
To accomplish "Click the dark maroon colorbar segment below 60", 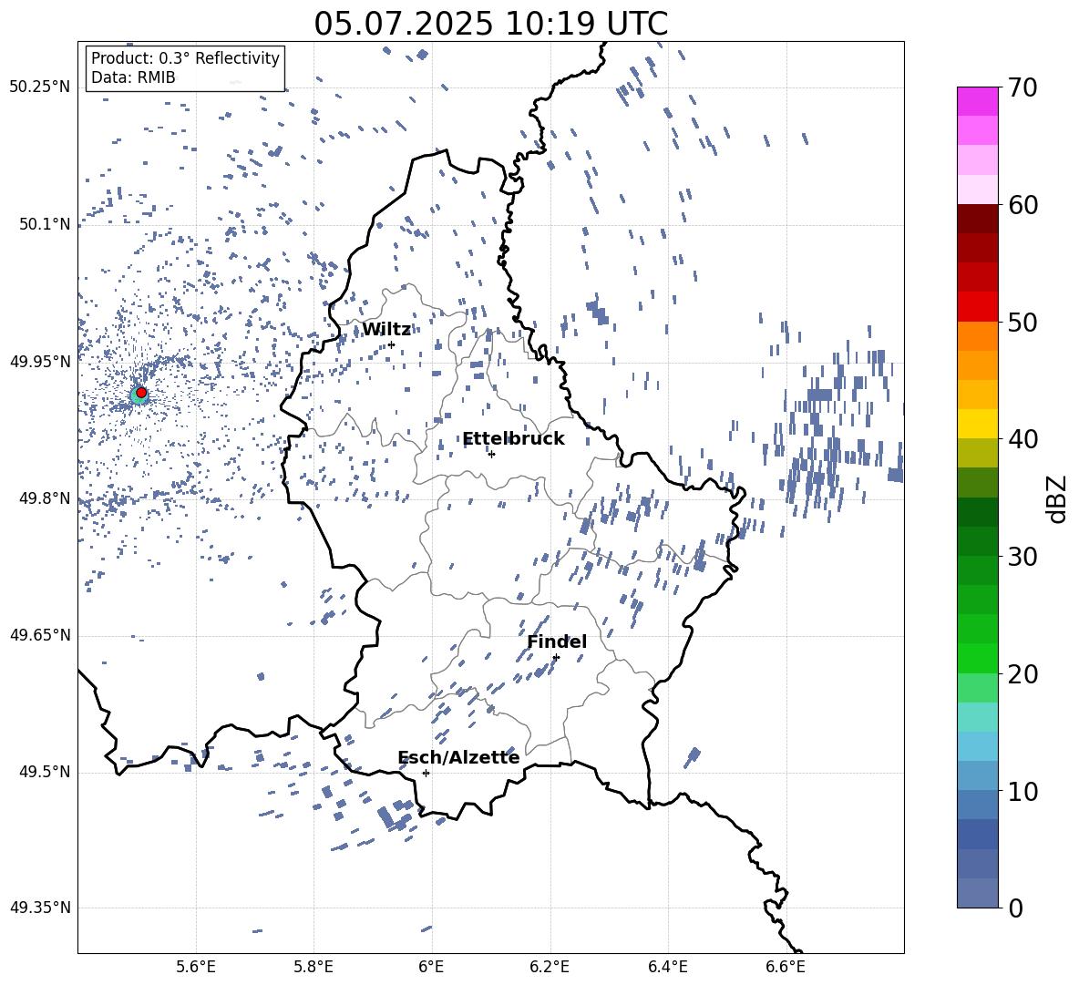I will tap(977, 219).
